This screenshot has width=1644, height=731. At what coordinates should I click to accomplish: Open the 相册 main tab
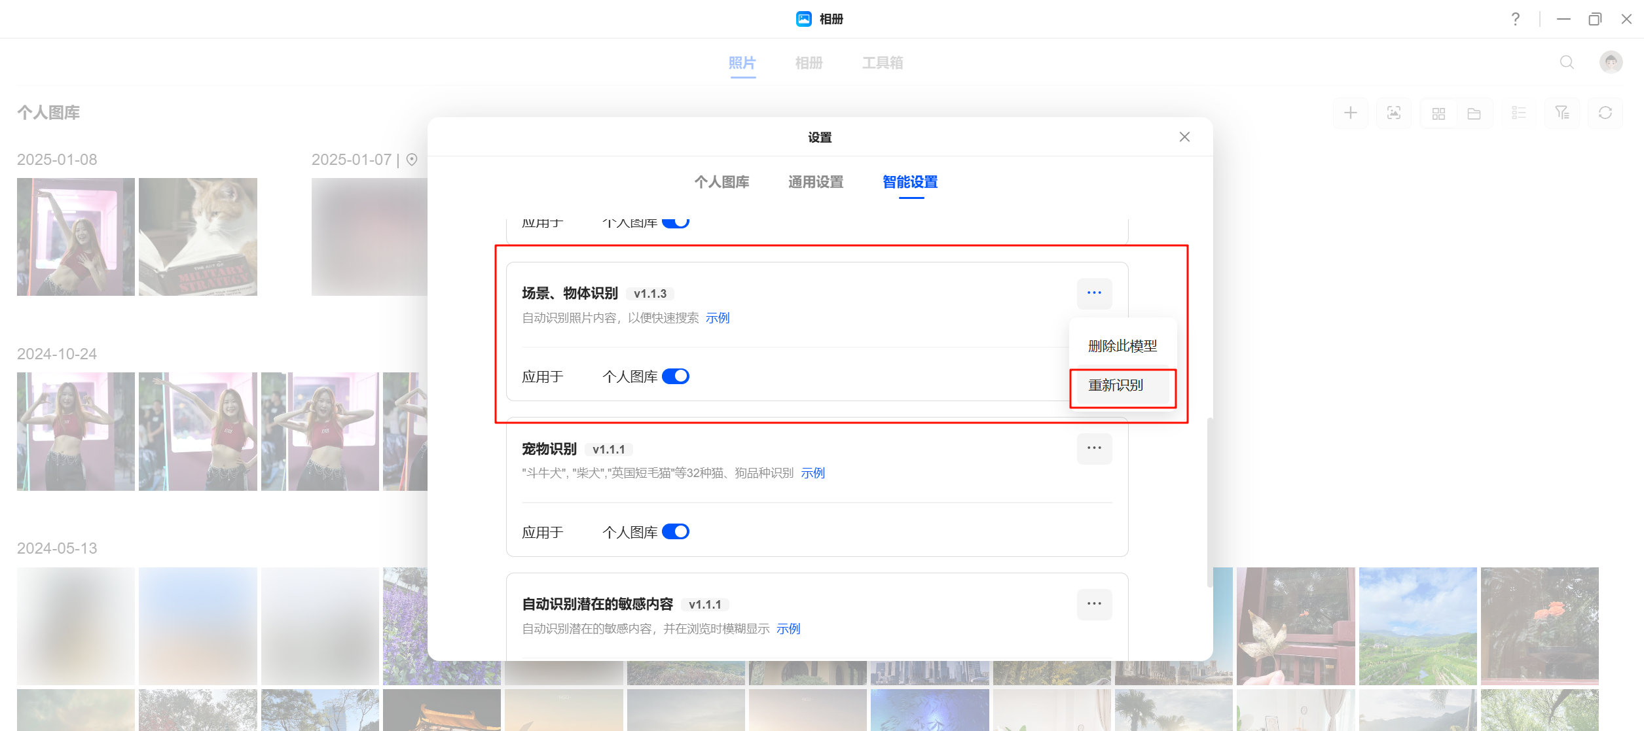coord(809,63)
